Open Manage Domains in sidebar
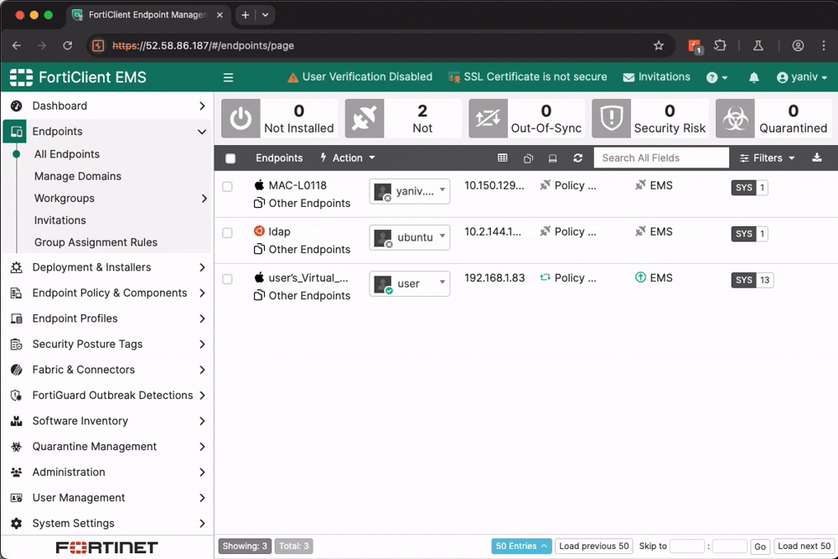This screenshot has width=838, height=559. tap(78, 176)
